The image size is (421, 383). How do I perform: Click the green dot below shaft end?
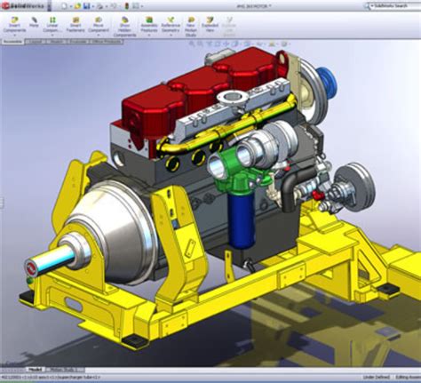click(x=29, y=280)
